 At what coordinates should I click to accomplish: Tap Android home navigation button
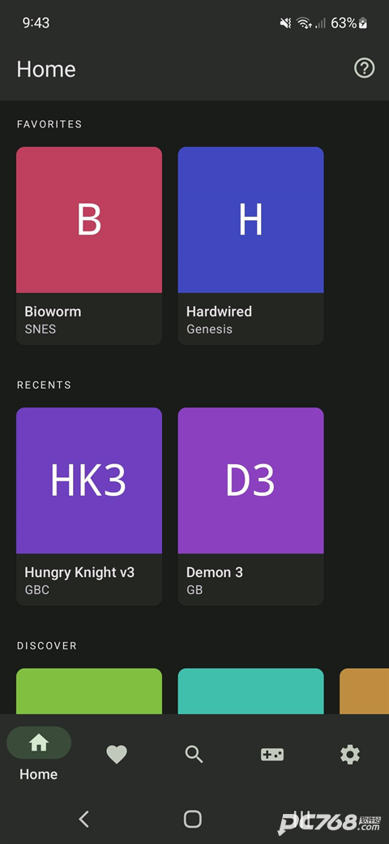[192, 819]
